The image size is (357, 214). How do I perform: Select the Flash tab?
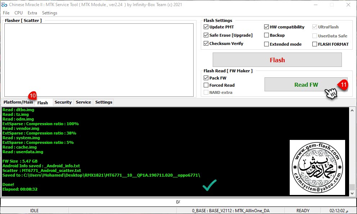(42, 103)
